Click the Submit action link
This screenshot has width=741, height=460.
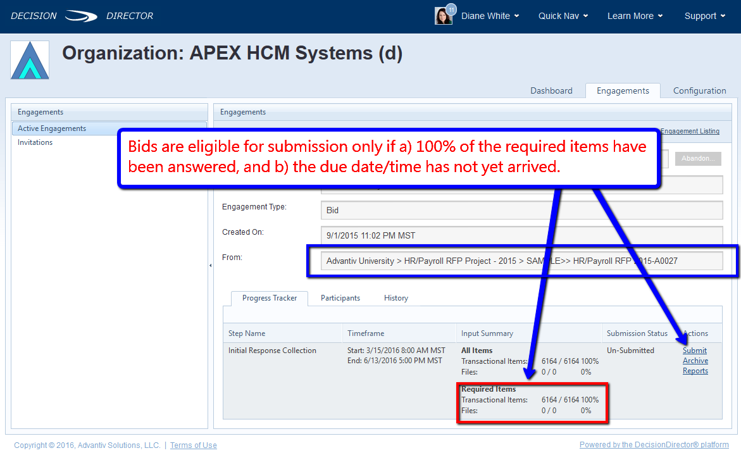(695, 351)
